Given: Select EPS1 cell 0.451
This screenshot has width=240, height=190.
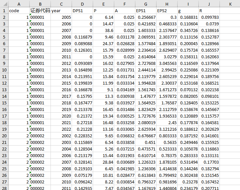Looking at the screenshot, I should pyautogui.click(x=146, y=142).
